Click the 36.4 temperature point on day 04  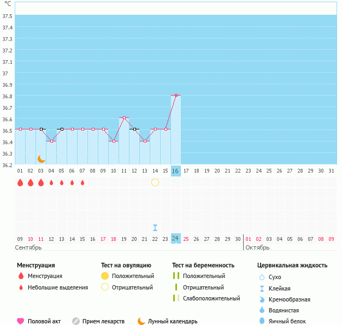click(51, 141)
